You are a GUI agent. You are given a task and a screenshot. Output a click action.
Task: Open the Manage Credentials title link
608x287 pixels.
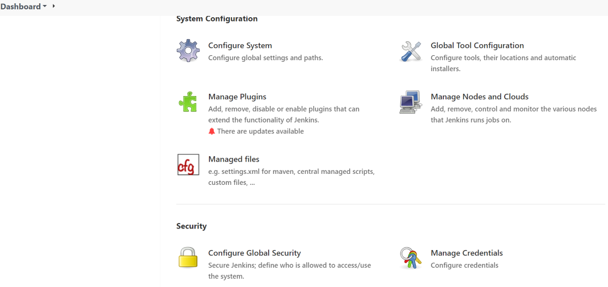[467, 253]
